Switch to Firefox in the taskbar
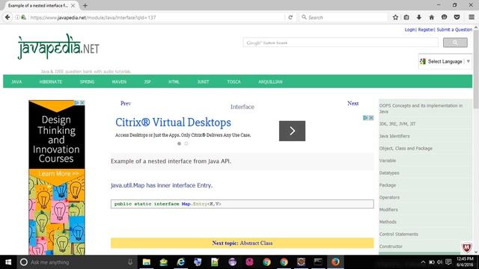Viewport: 479px width, 269px height. coord(335,262)
